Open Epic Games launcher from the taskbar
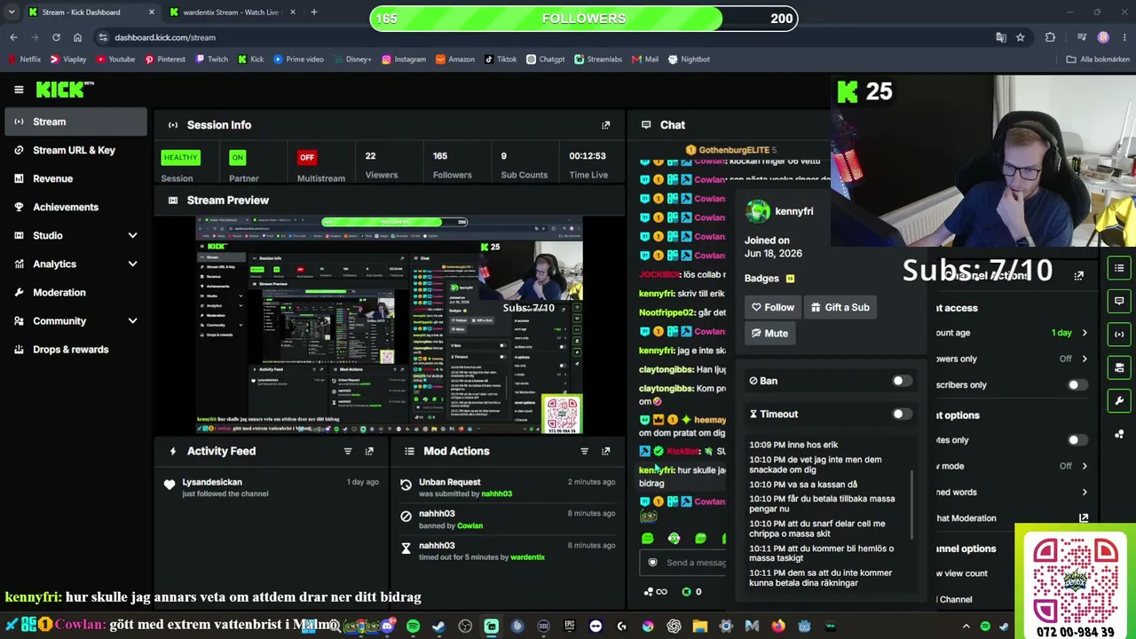The height and width of the screenshot is (639, 1136). pyautogui.click(x=570, y=627)
